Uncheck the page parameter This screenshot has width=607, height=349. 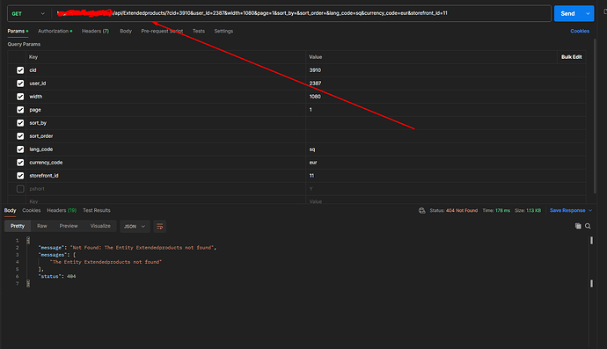tap(20, 110)
